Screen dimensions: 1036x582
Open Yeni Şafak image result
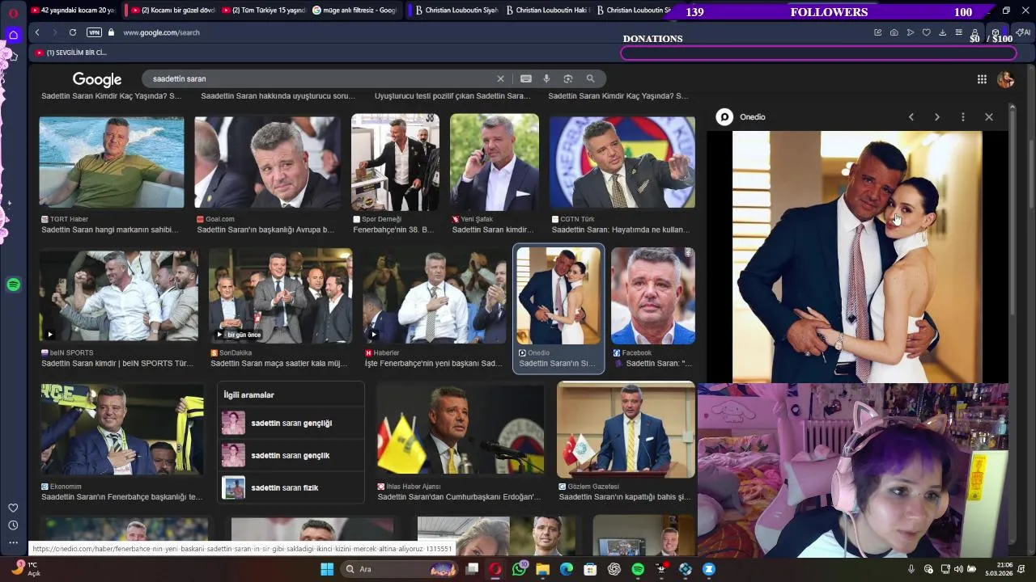coord(495,162)
